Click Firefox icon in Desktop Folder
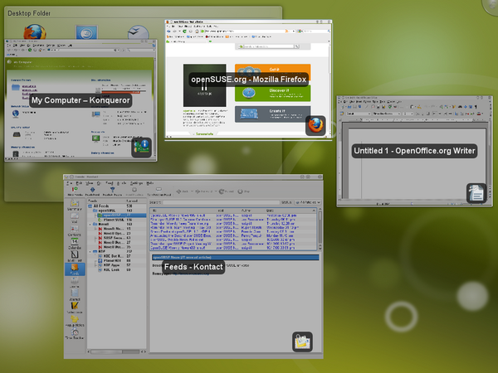The width and height of the screenshot is (498, 373). tap(35, 32)
